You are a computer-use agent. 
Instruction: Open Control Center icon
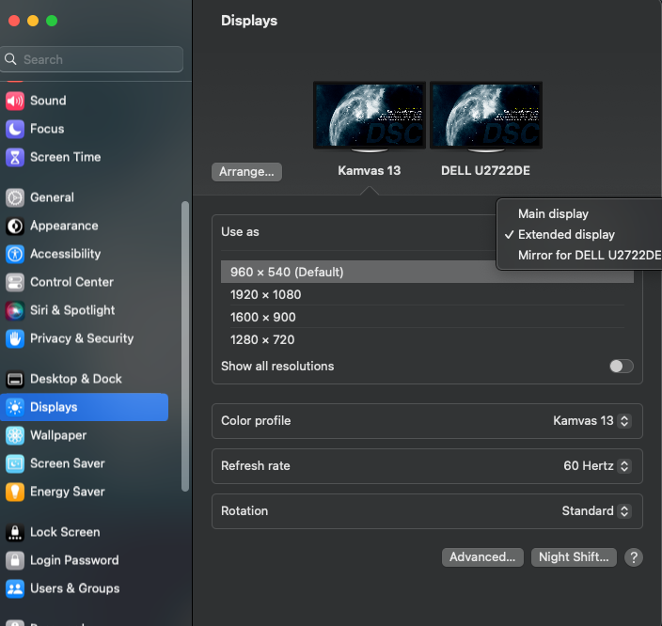coord(15,282)
